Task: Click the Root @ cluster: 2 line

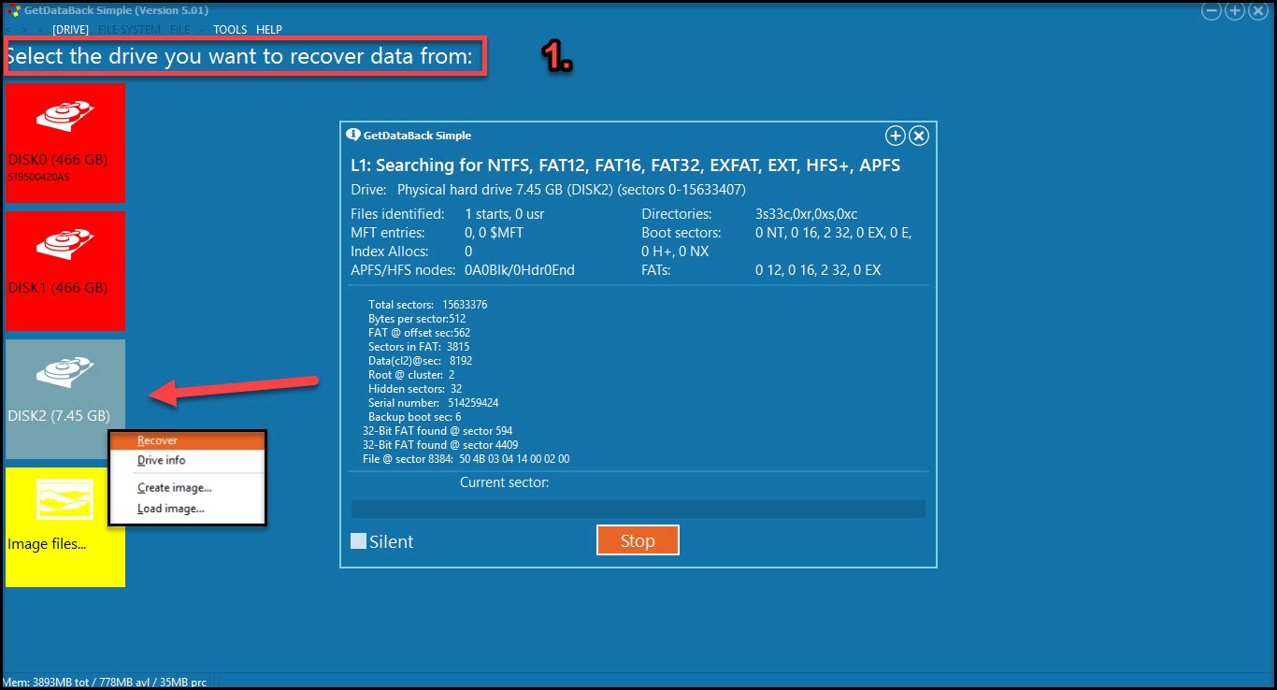Action: pos(411,375)
